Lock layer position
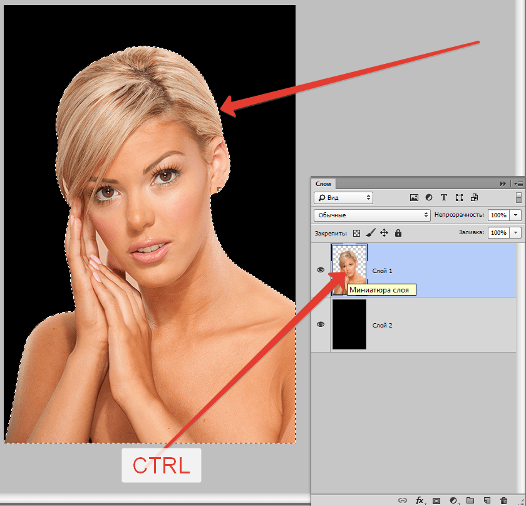 (384, 233)
